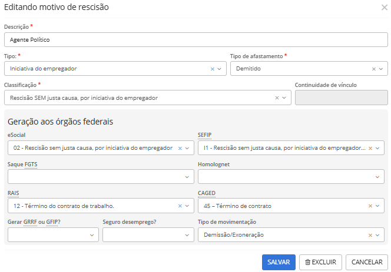This screenshot has height=272, width=391.
Task: Click the EXCLUIR button
Action: coord(320,262)
